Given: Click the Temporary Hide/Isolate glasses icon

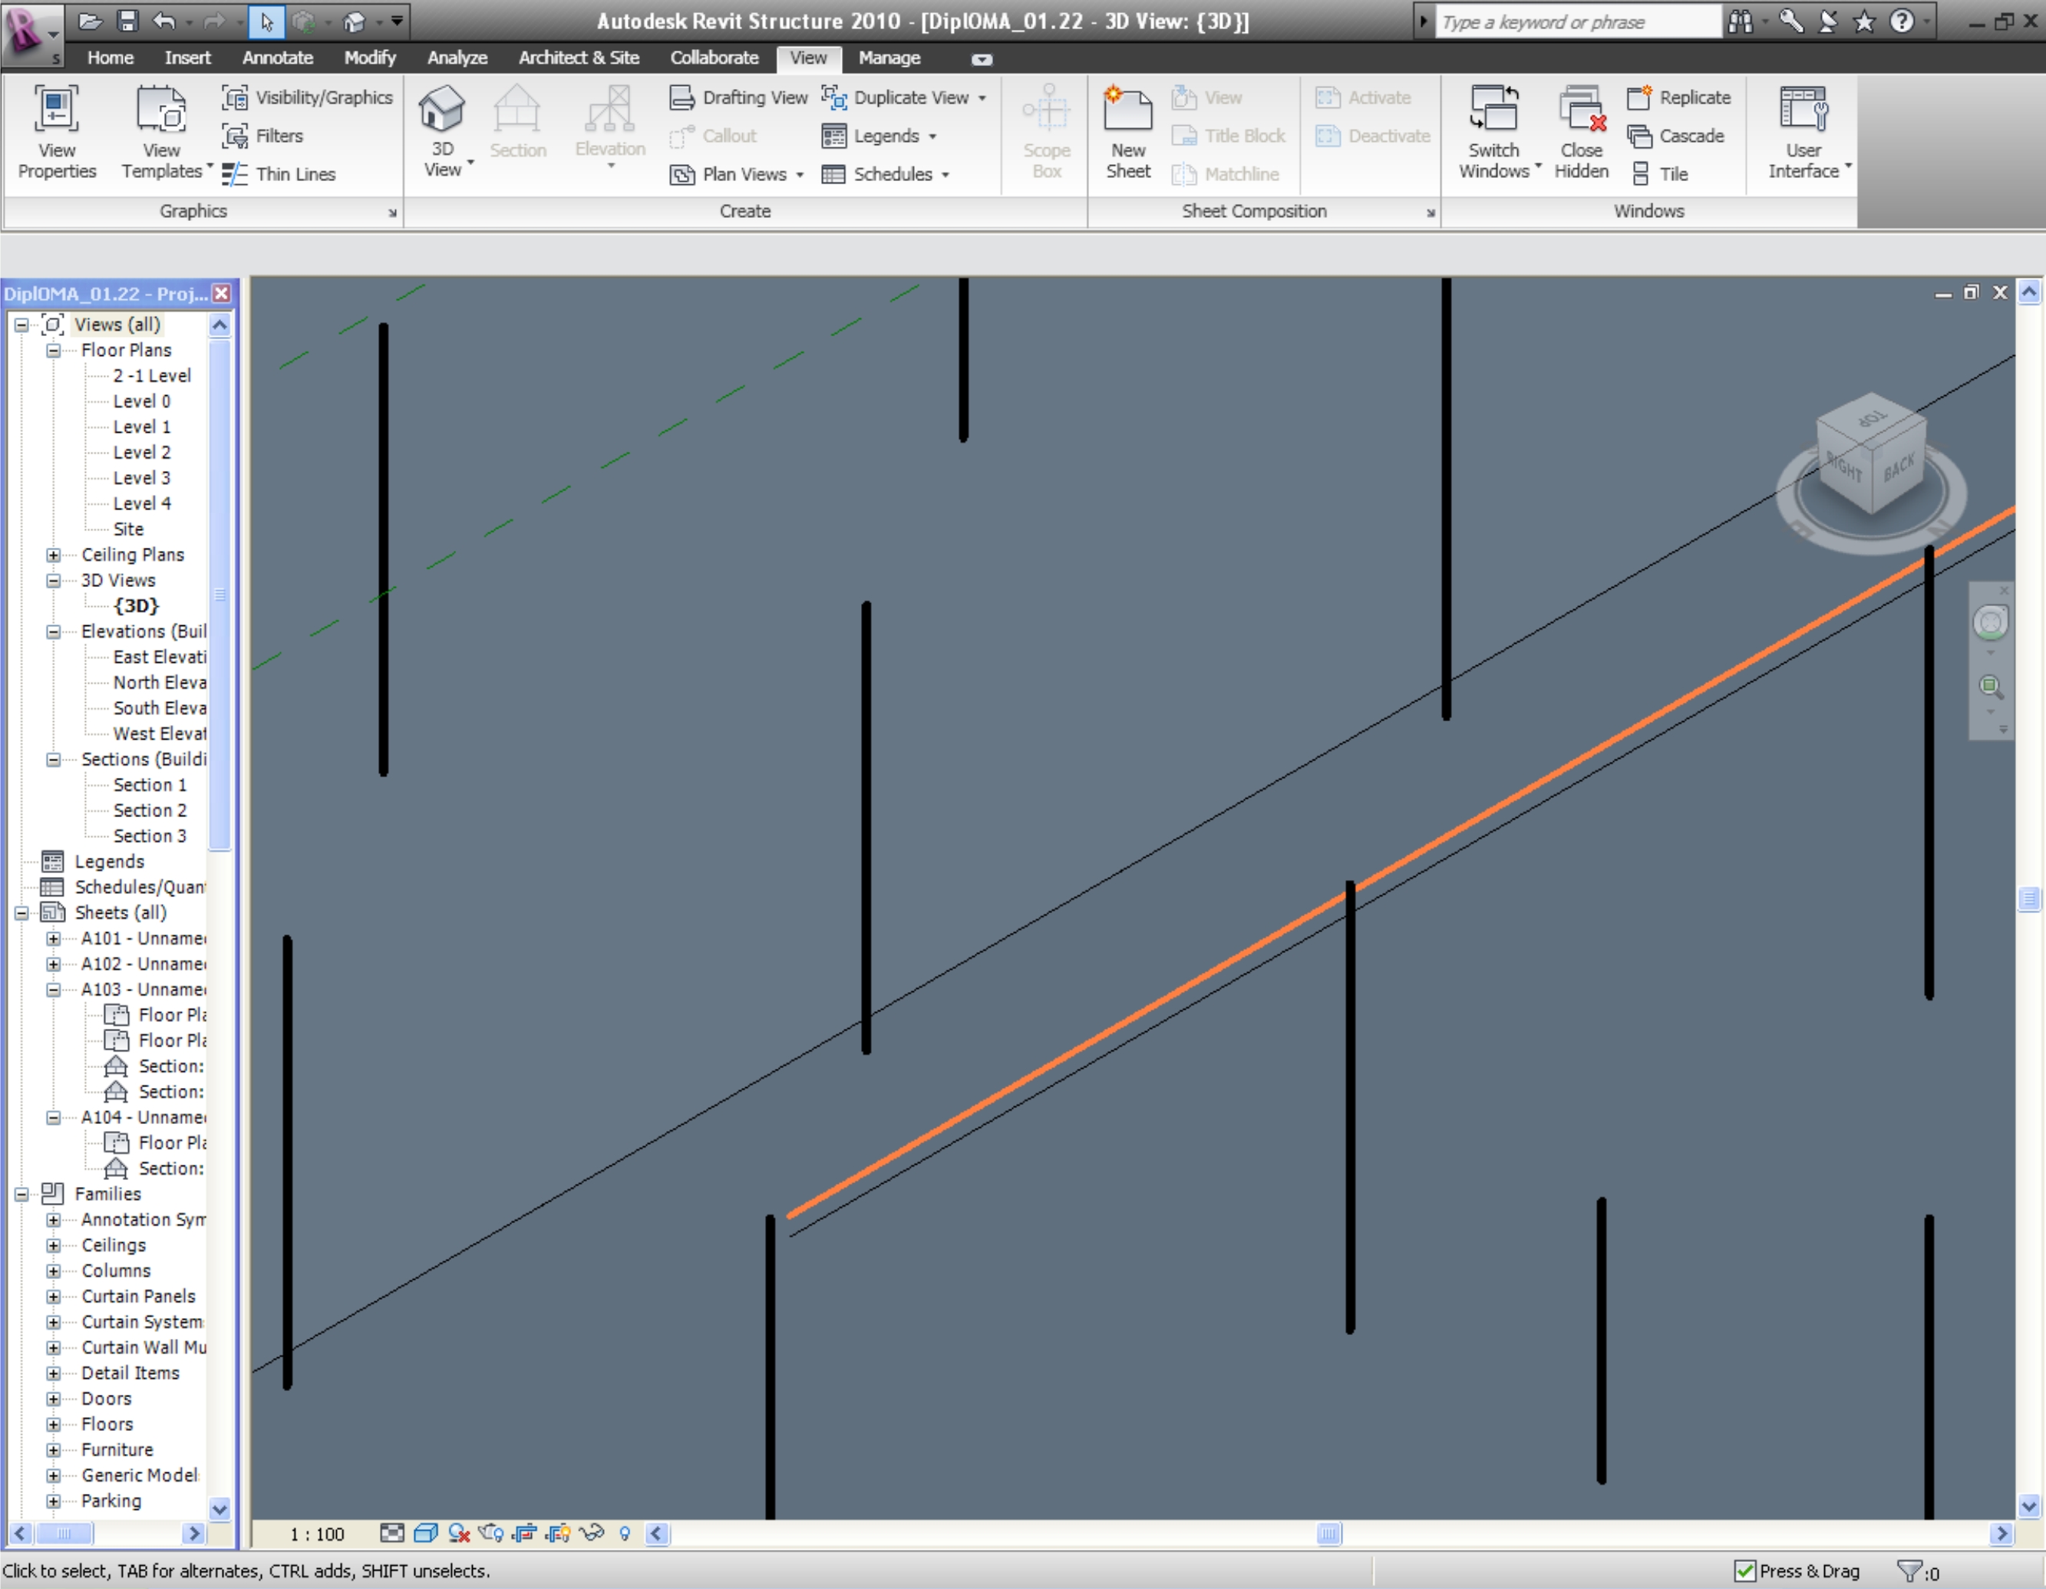Looking at the screenshot, I should click(591, 1534).
